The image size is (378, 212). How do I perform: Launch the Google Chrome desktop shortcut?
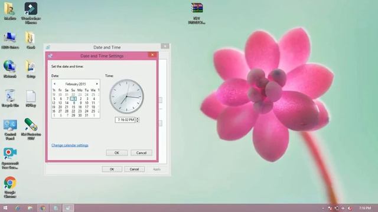(x=10, y=187)
